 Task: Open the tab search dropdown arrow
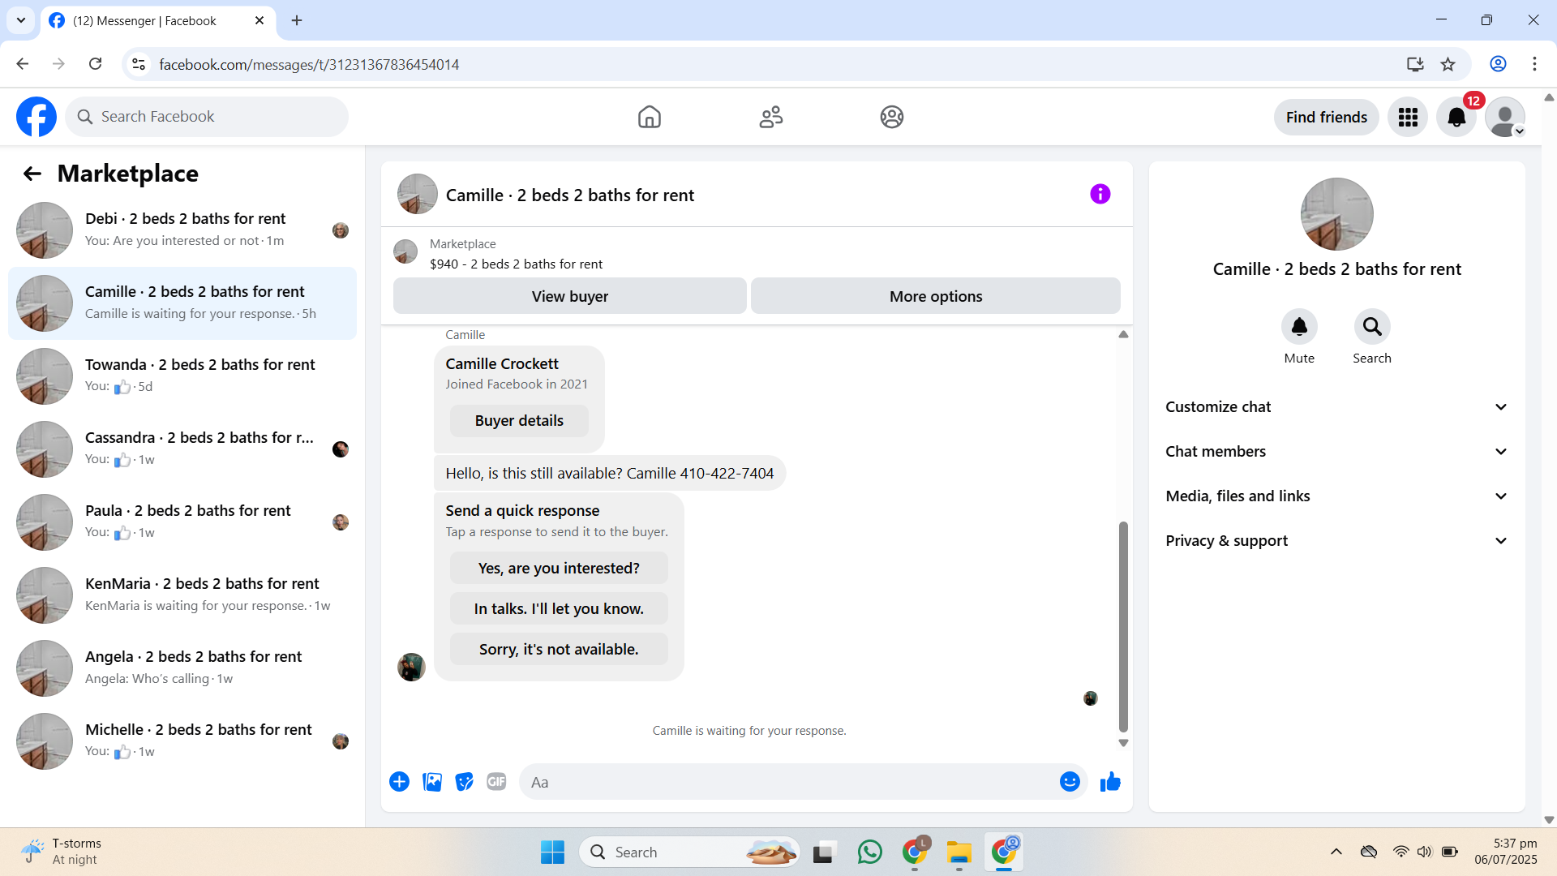(x=21, y=20)
